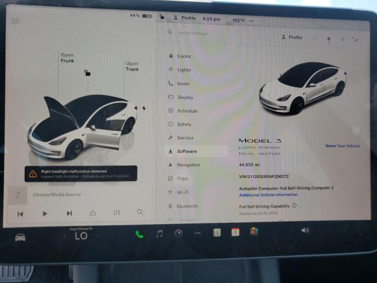Open the media equalizer settings icon
The width and height of the screenshot is (377, 283).
[x=117, y=212]
